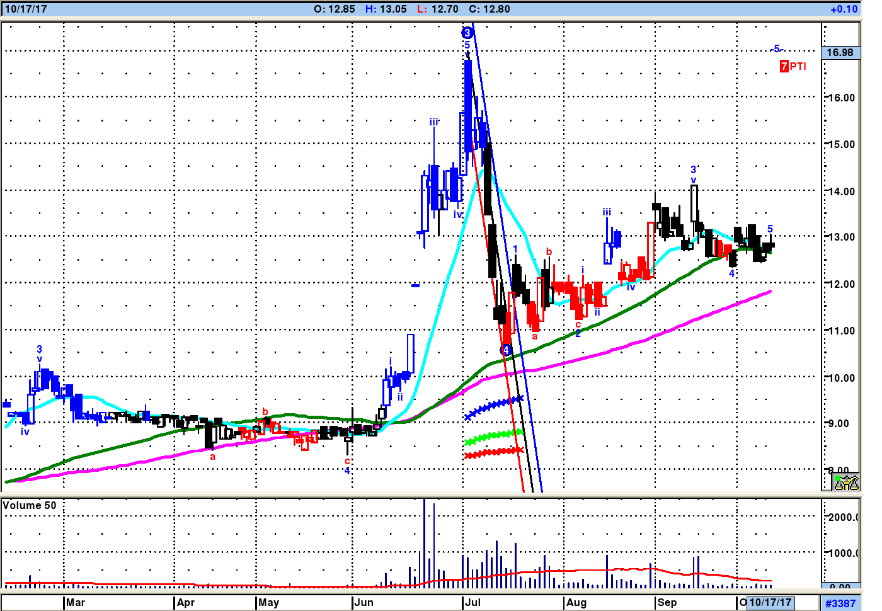The height and width of the screenshot is (611, 882).
Task: Click the Sep label on time axis
Action: point(667,602)
